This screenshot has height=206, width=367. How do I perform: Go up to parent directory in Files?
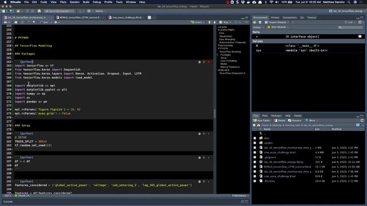tap(261, 133)
